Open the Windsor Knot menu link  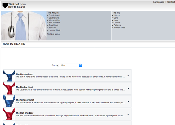(x=55, y=20)
